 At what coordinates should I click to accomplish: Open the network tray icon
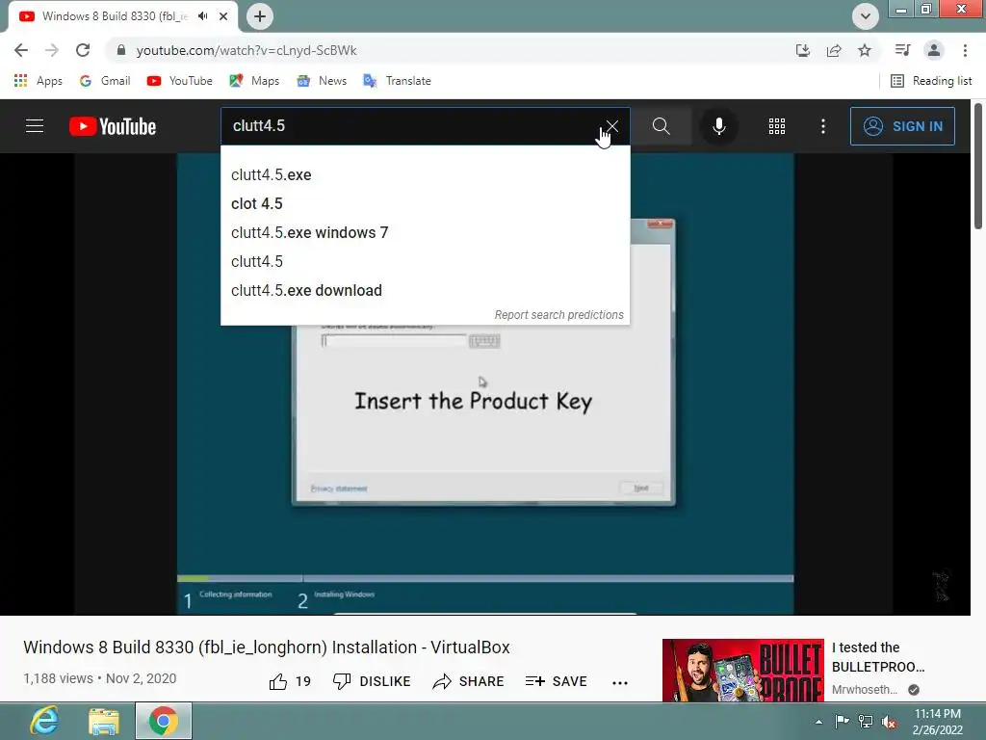tap(866, 721)
